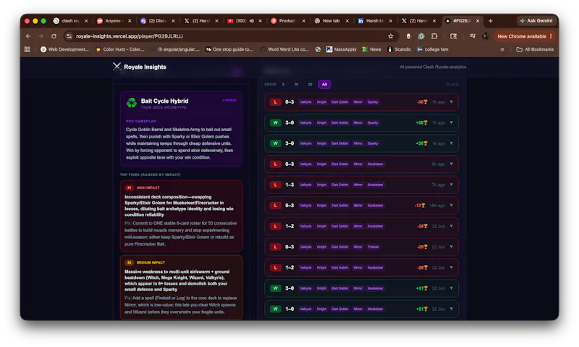Image resolution: width=579 pixels, height=347 pixels.
Task: Open the college fam bookmark
Action: (x=432, y=49)
